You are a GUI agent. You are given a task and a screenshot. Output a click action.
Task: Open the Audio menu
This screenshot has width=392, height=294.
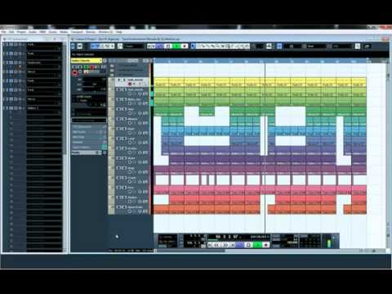pos(33,32)
